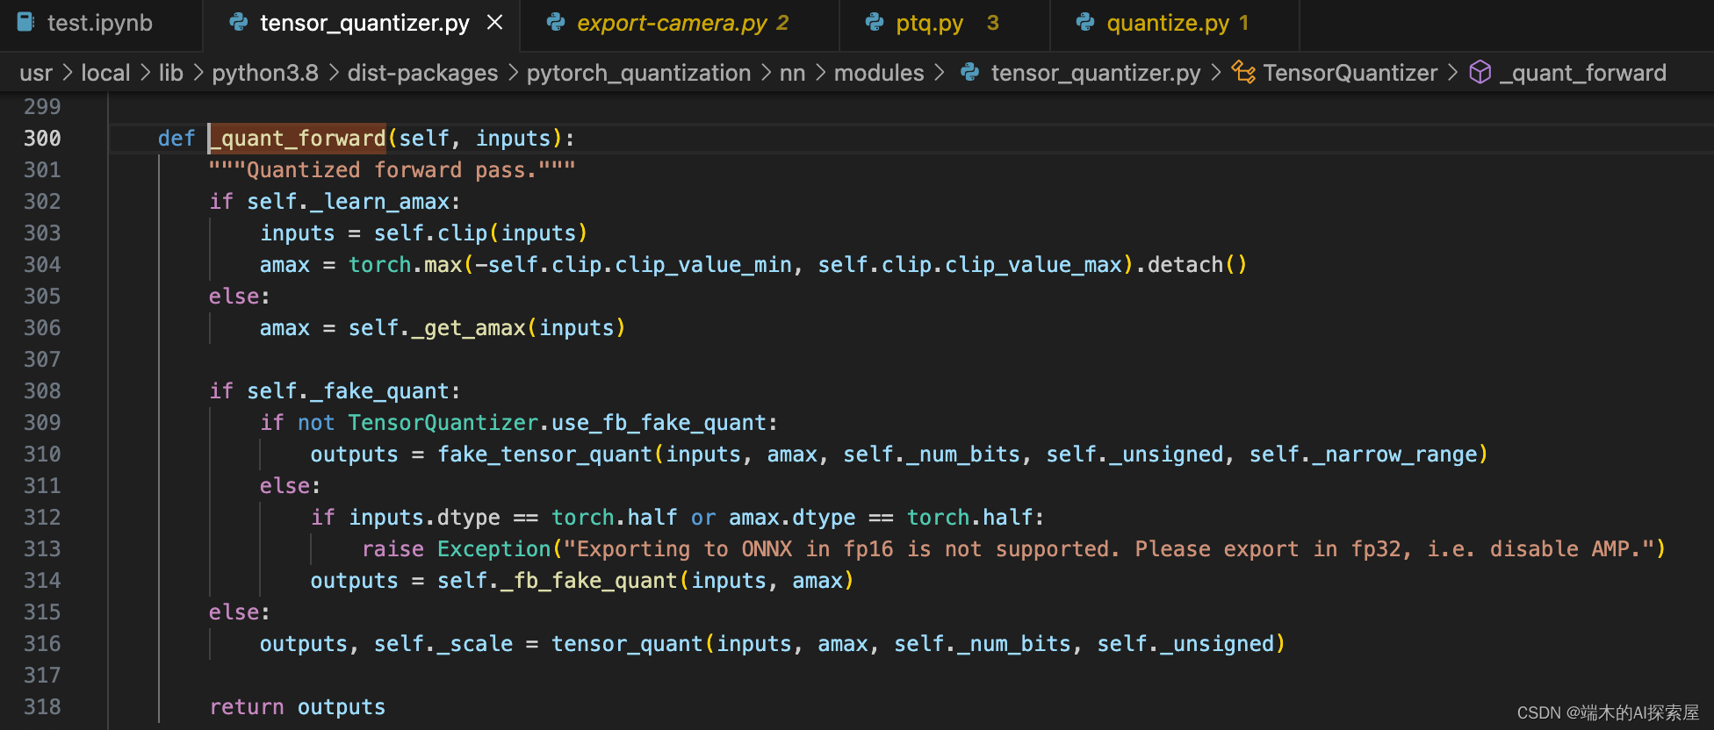Viewport: 1714px width, 730px height.
Task: Open the nn breadcrumb folder
Action: click(792, 73)
